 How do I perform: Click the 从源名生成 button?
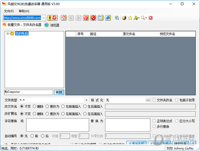click(136, 143)
